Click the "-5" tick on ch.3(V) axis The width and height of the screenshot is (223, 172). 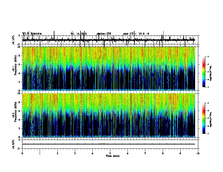point(19,149)
